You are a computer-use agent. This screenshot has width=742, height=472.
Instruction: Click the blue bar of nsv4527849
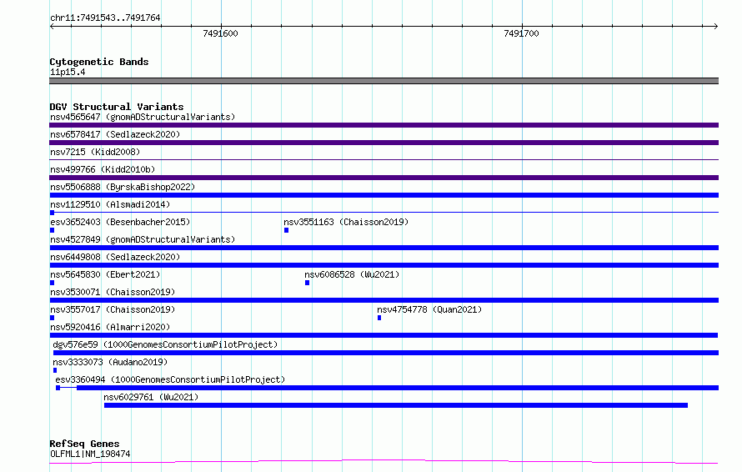(384, 248)
